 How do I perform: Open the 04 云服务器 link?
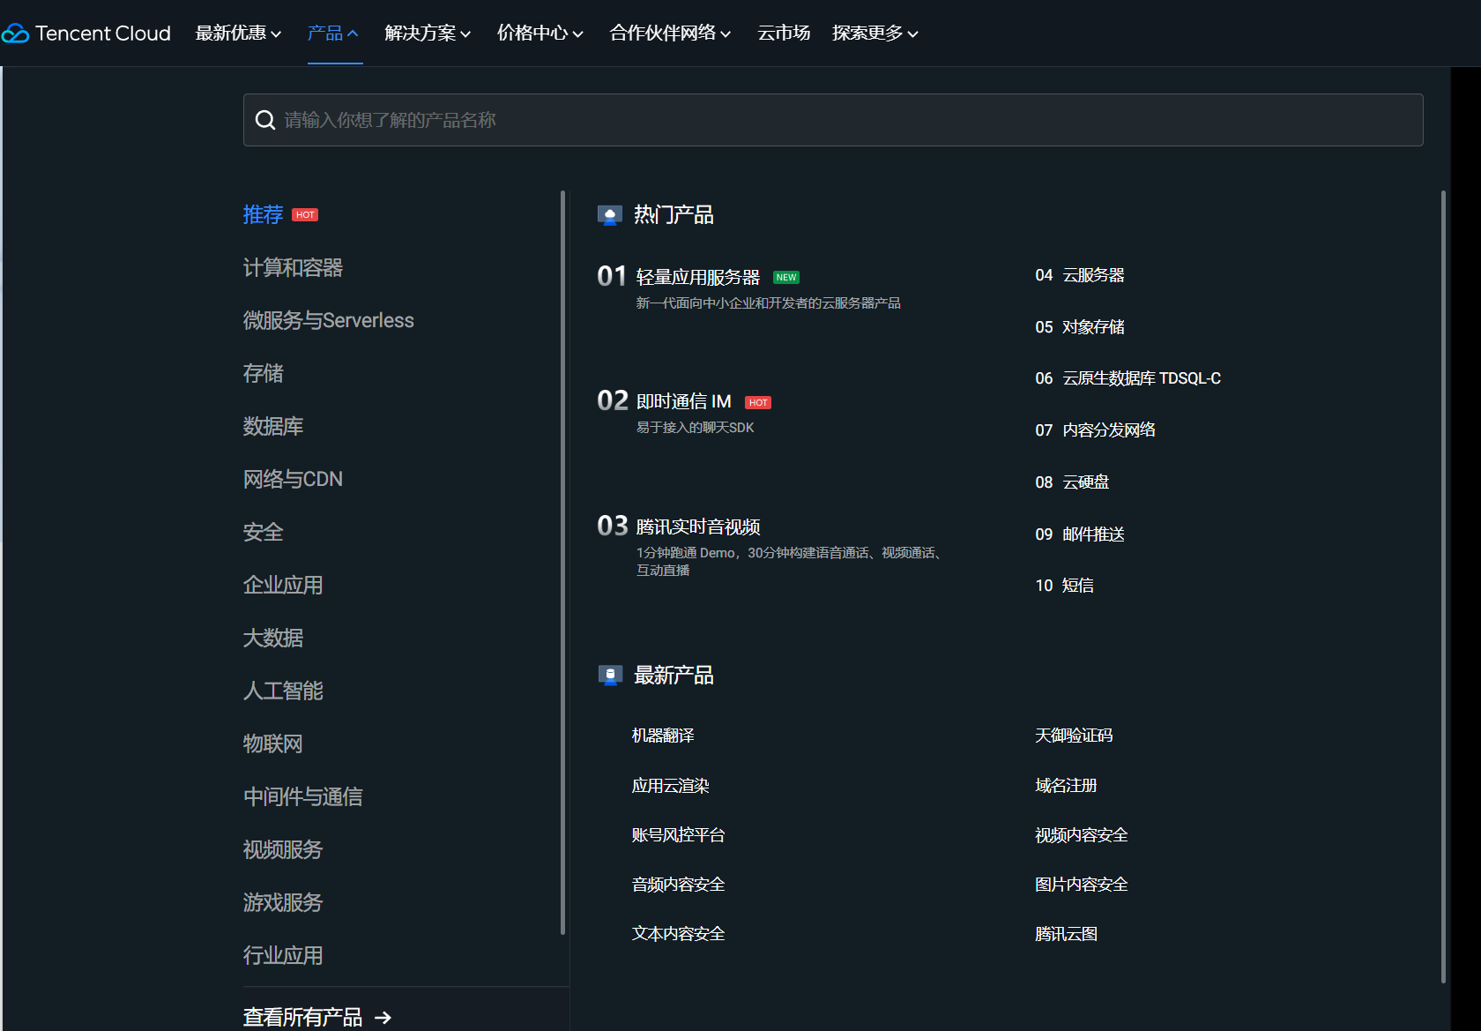[x=1080, y=275]
